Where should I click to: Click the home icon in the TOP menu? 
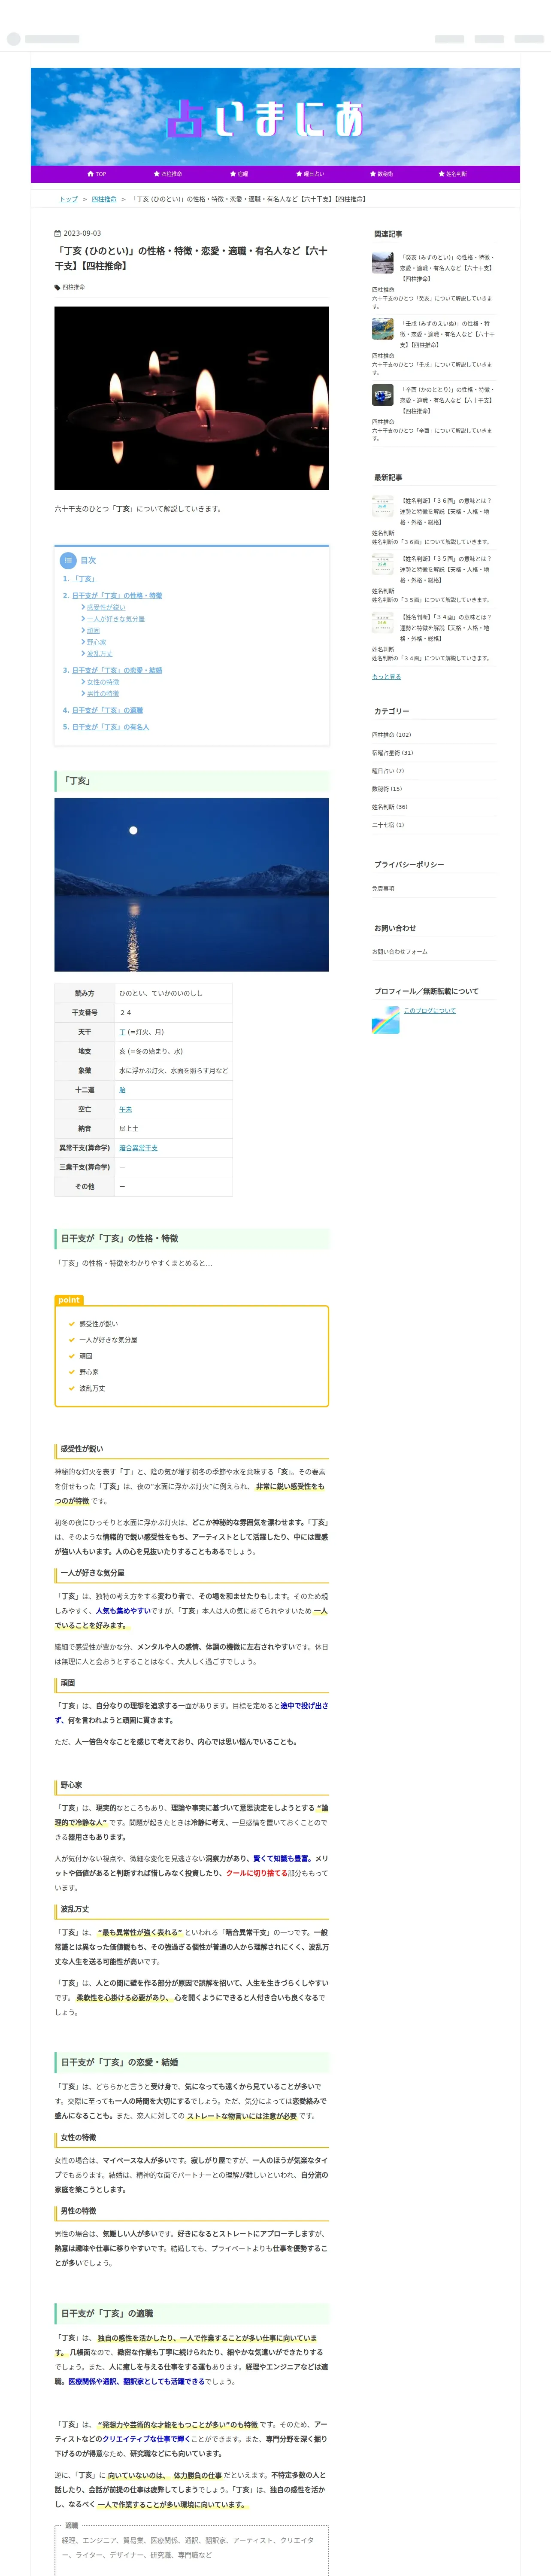(91, 174)
